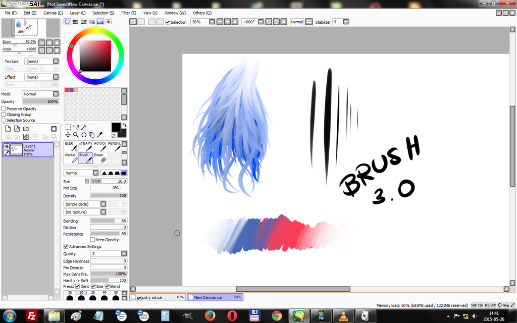
Task: Choose the BLER brush preset
Action: click(71, 147)
